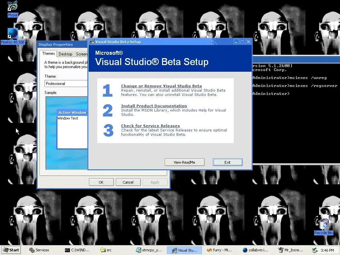Viewport: 340px width, 255px height.
Task: Select the Visual Stu... taskbar button
Action: click(x=185, y=250)
